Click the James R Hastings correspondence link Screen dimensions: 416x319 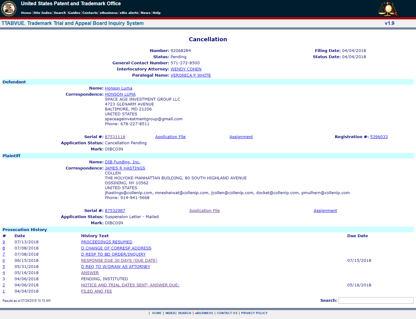[x=125, y=168]
